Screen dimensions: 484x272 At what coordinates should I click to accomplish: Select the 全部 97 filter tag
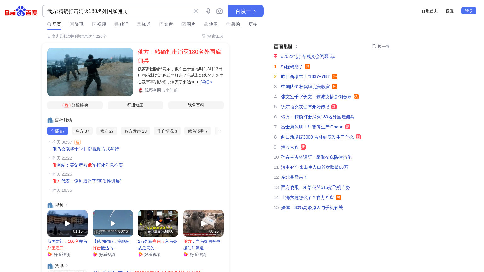click(58, 131)
